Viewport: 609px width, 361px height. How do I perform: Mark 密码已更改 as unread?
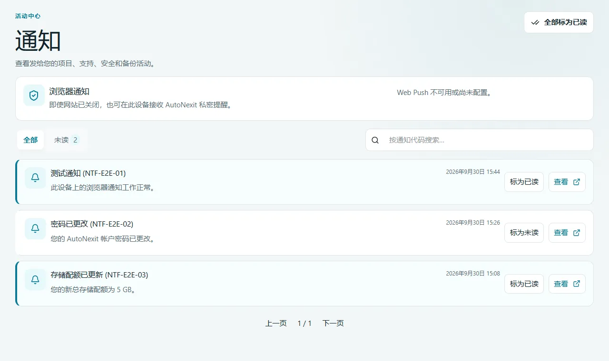coord(524,233)
